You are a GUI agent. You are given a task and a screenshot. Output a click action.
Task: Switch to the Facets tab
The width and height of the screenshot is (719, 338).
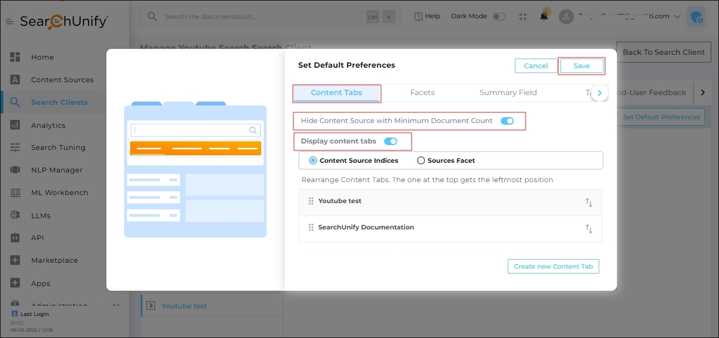click(422, 92)
